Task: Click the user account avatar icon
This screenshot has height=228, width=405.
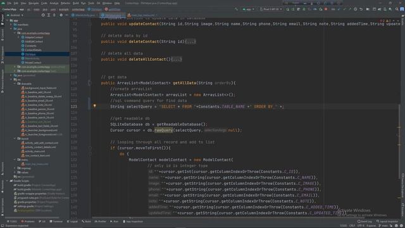Action: (x=402, y=9)
